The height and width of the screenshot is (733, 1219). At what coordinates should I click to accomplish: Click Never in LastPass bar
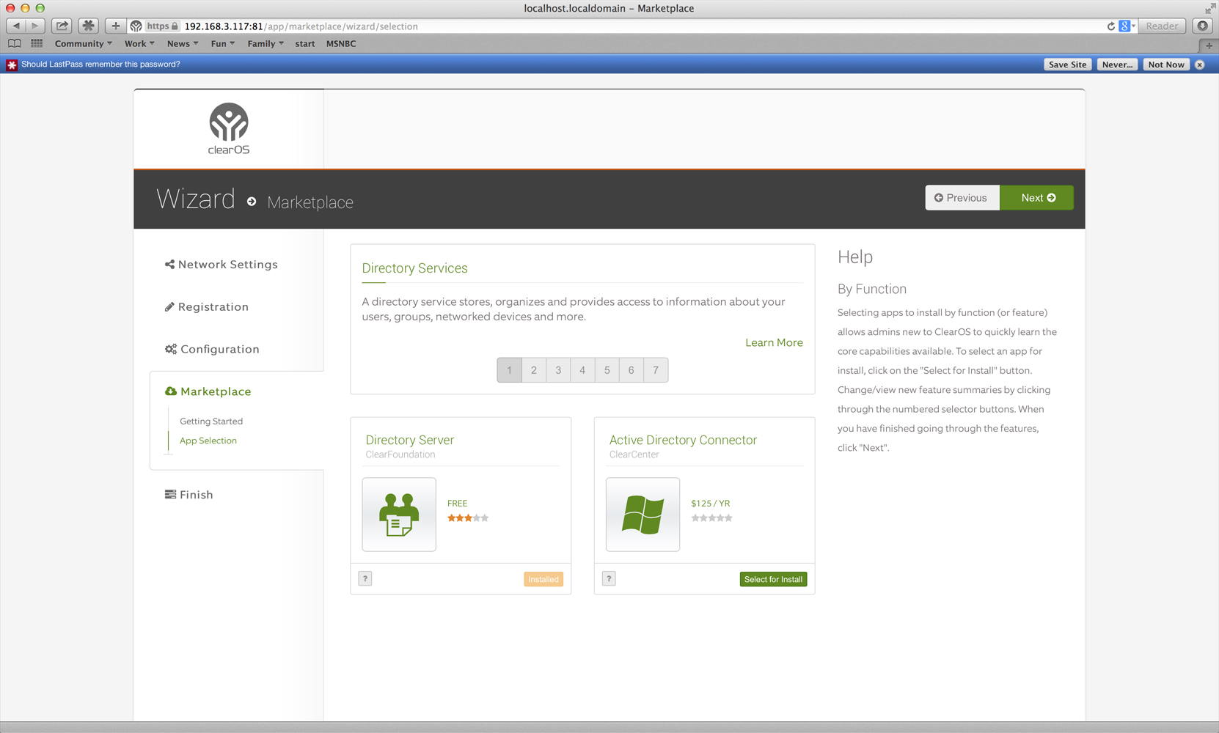1117,65
